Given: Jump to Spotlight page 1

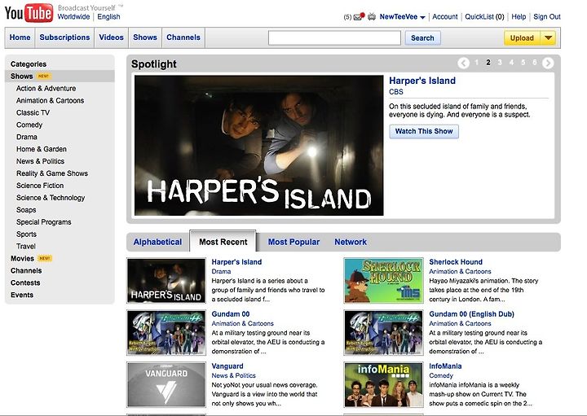Looking at the screenshot, I should [x=477, y=63].
